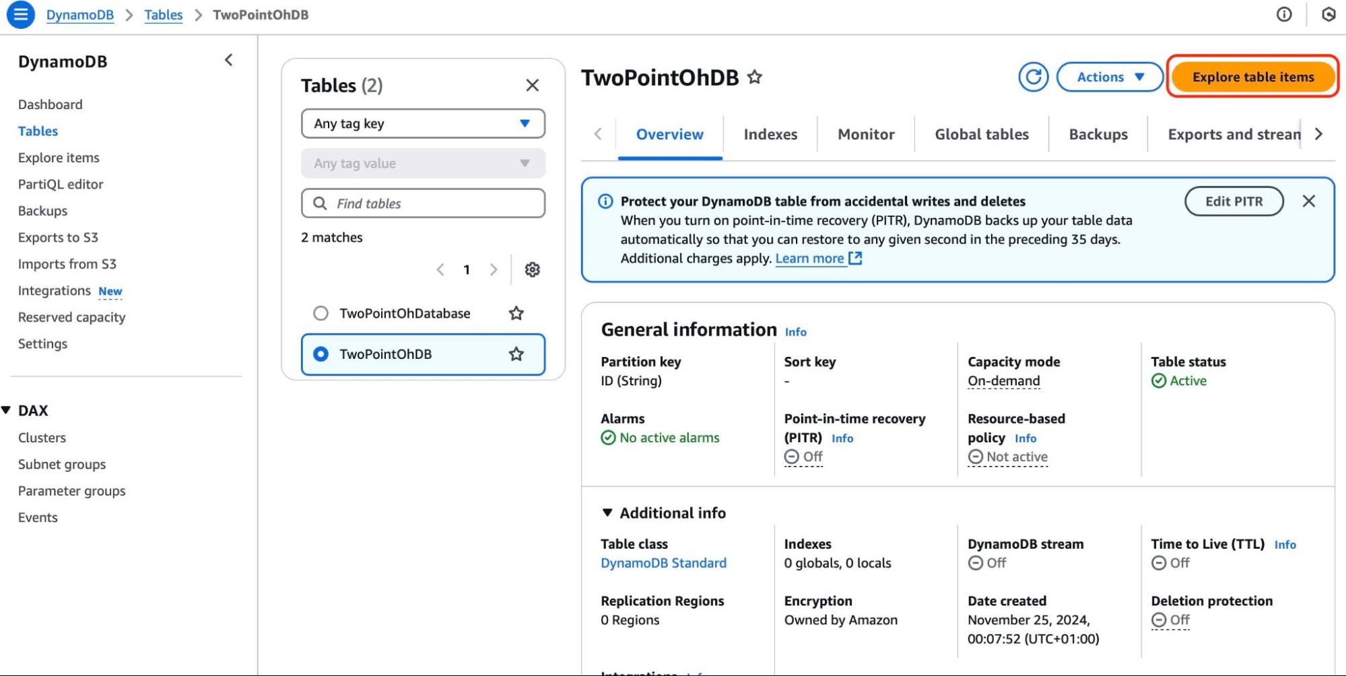Screen dimensions: 1346x676
Task: Open the Actions dropdown menu
Action: tap(1110, 77)
